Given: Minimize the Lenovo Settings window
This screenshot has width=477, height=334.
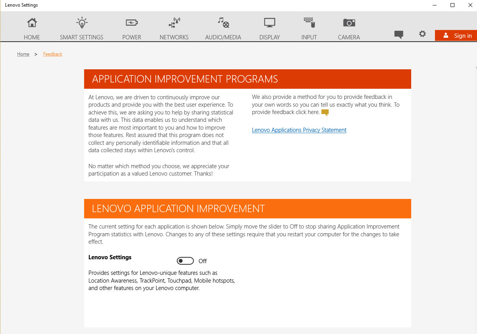Looking at the screenshot, I should (x=435, y=5).
